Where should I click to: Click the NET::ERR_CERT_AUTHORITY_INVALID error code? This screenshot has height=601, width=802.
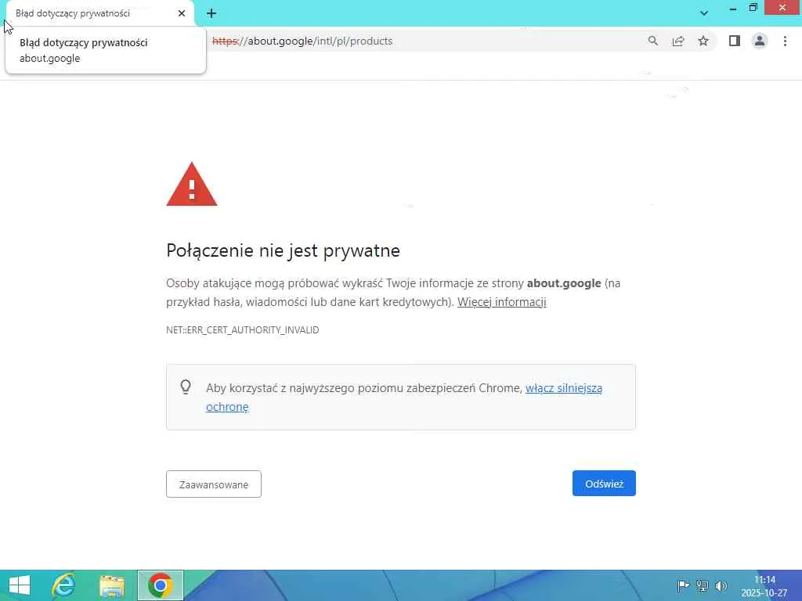(x=243, y=330)
